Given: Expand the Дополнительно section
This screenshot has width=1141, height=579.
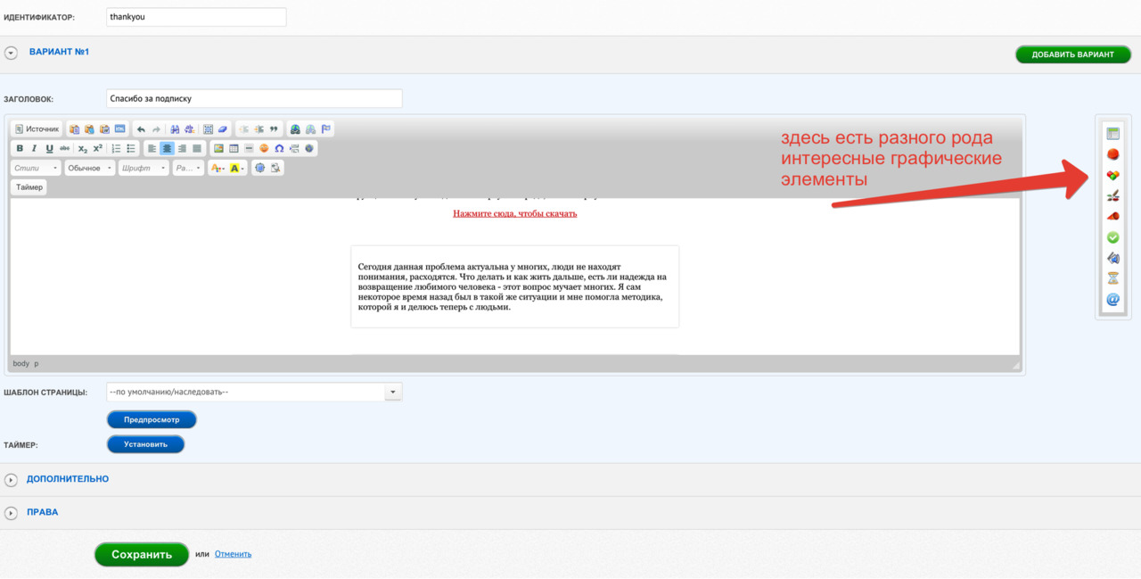Looking at the screenshot, I should click(68, 479).
